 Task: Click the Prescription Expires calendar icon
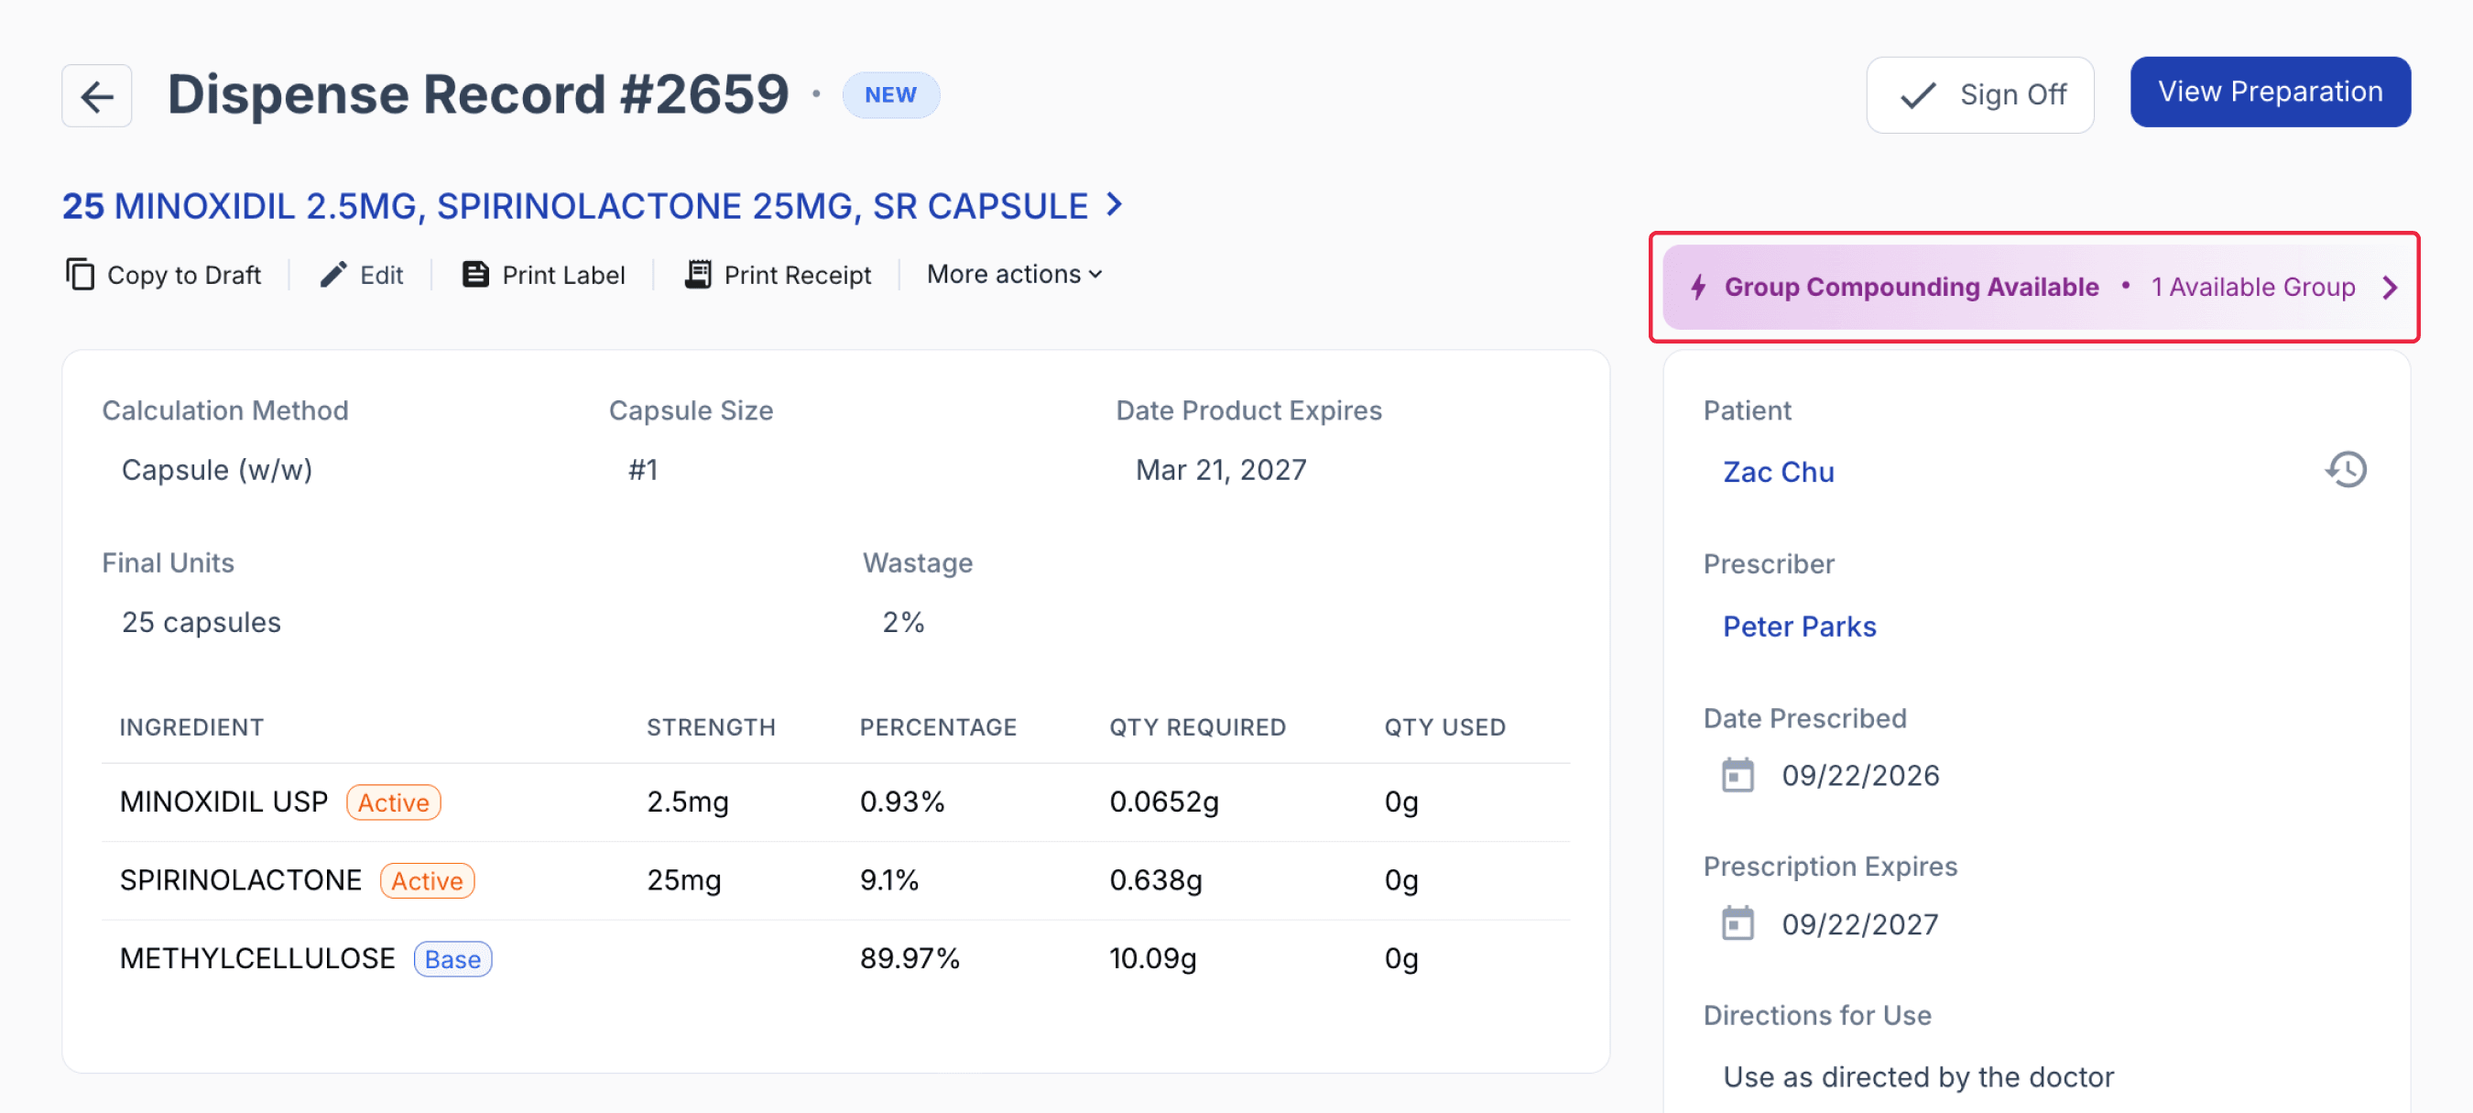(1738, 923)
